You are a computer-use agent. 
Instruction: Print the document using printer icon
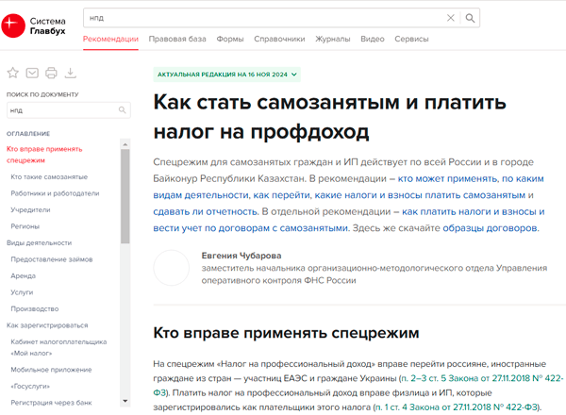(x=51, y=73)
